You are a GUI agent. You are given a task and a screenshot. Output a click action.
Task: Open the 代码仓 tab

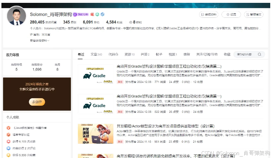[x=113, y=54]
